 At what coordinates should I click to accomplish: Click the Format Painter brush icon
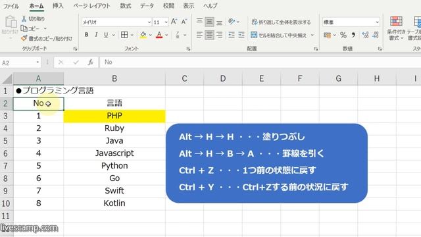tap(24, 38)
